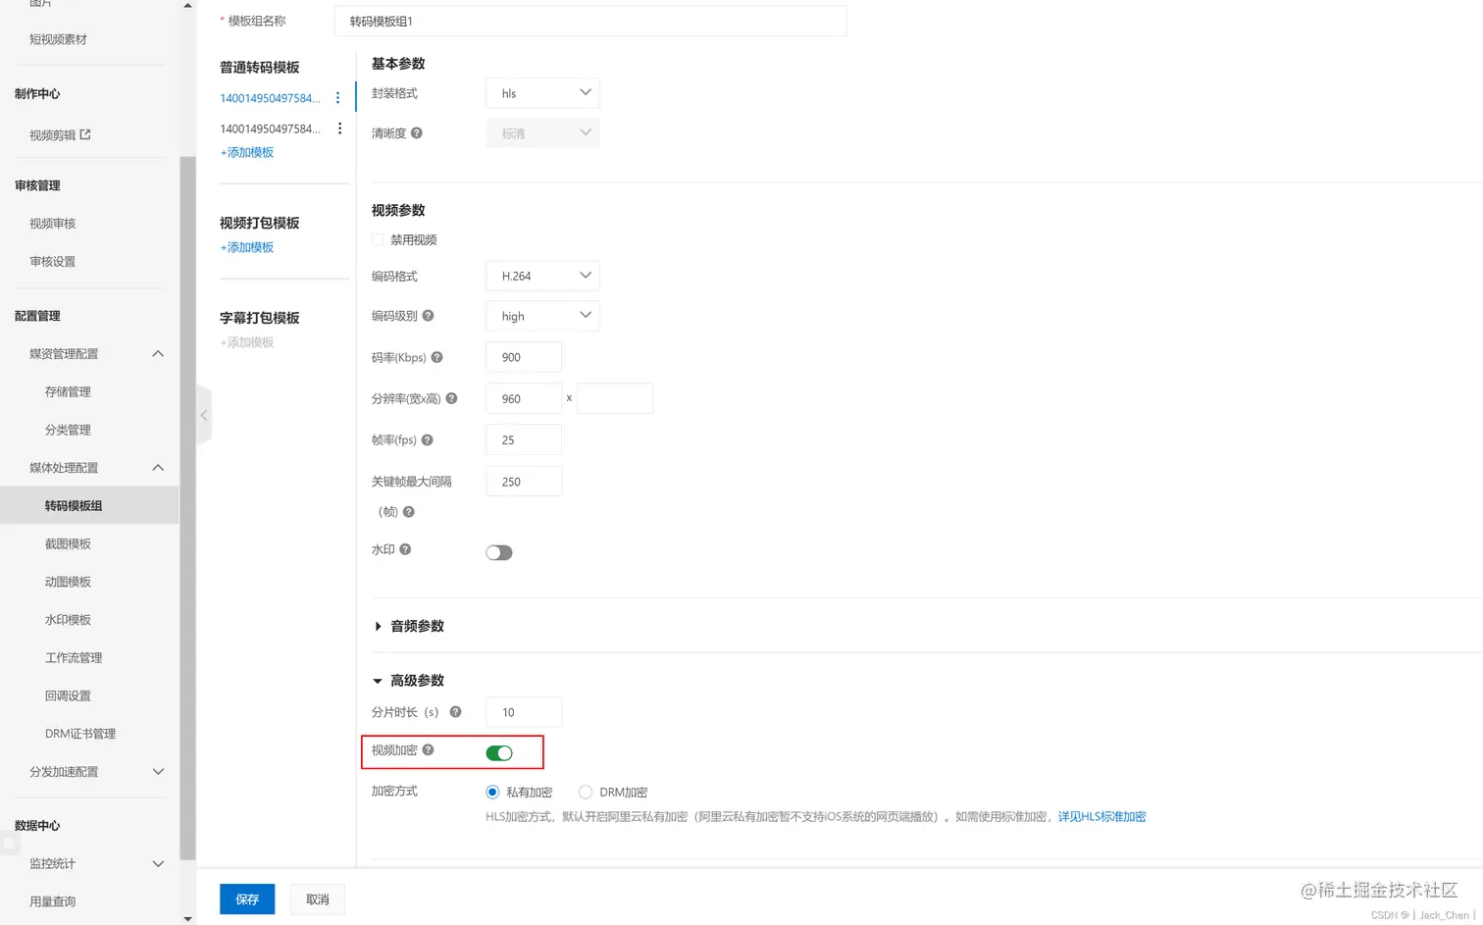The width and height of the screenshot is (1483, 925).
Task: Select the 私有加密 radio option
Action: [492, 792]
